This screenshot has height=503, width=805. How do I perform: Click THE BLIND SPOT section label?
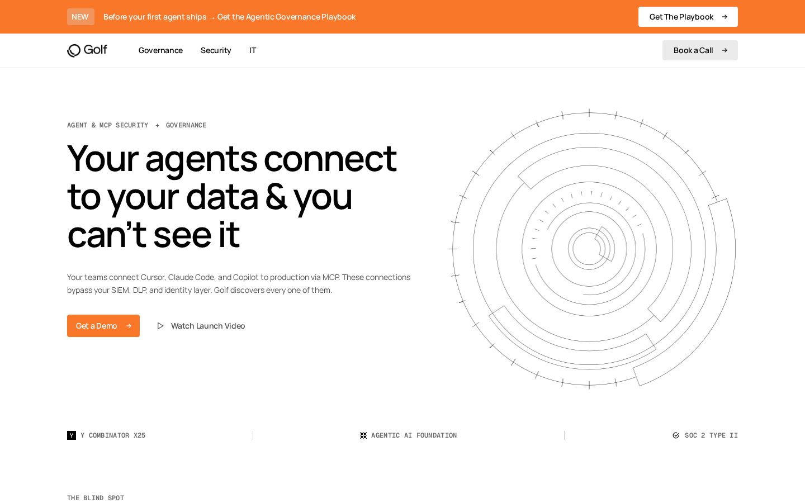(96, 498)
